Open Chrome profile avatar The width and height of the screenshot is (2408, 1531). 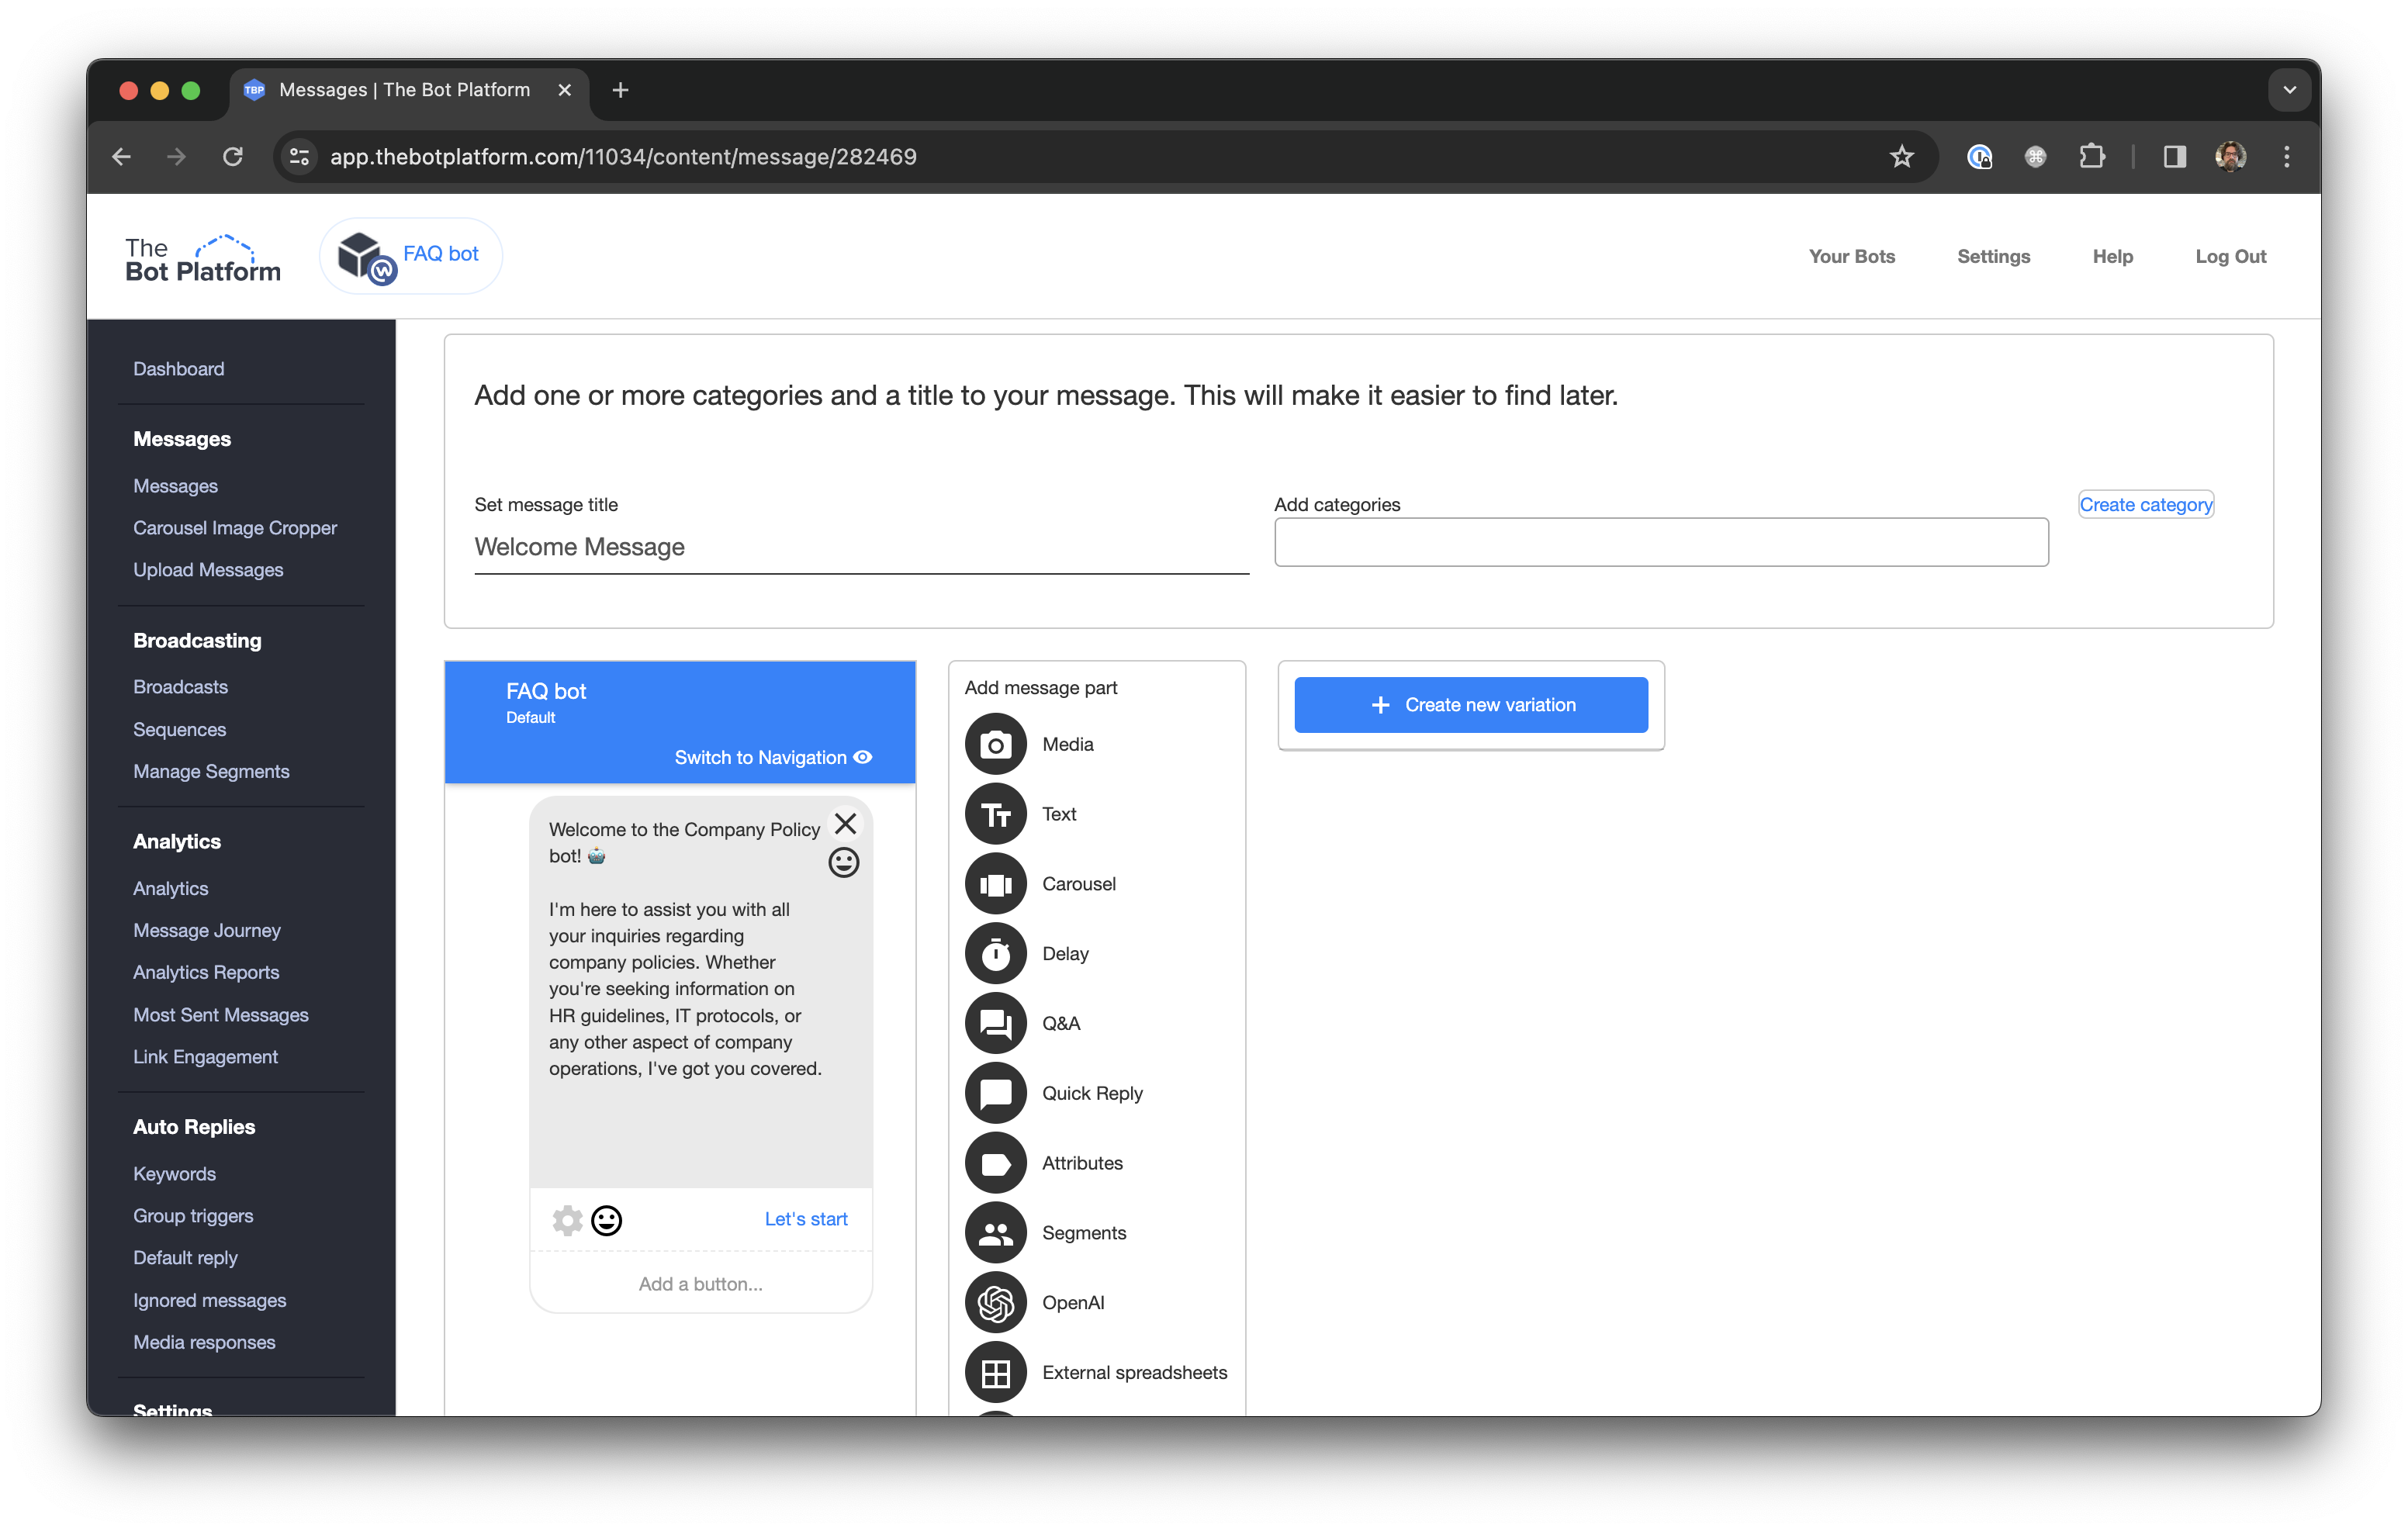(2230, 157)
